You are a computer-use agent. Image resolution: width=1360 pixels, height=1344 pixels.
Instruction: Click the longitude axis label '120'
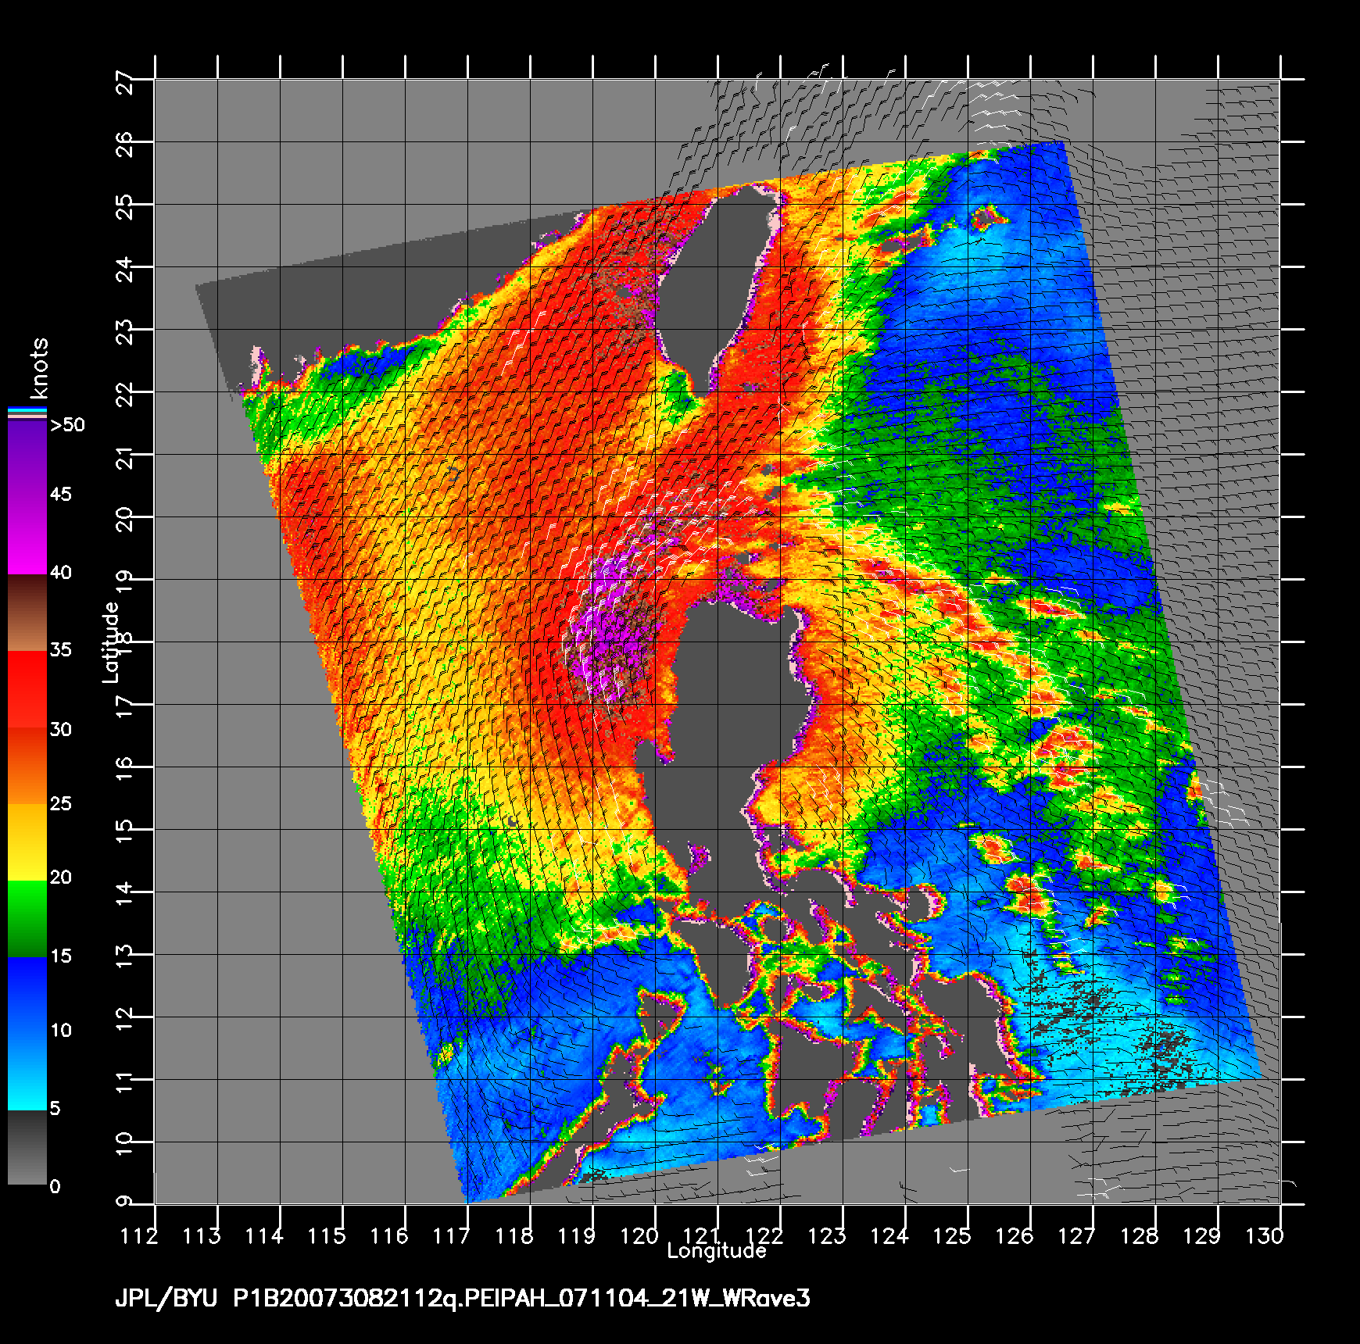640,1236
